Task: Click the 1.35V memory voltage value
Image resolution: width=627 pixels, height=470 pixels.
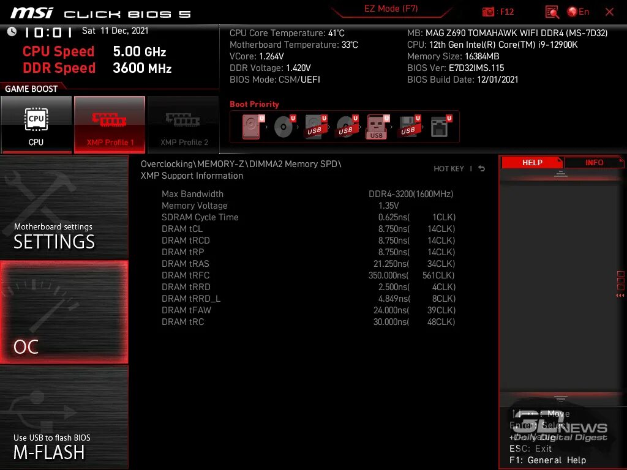Action: click(x=388, y=206)
